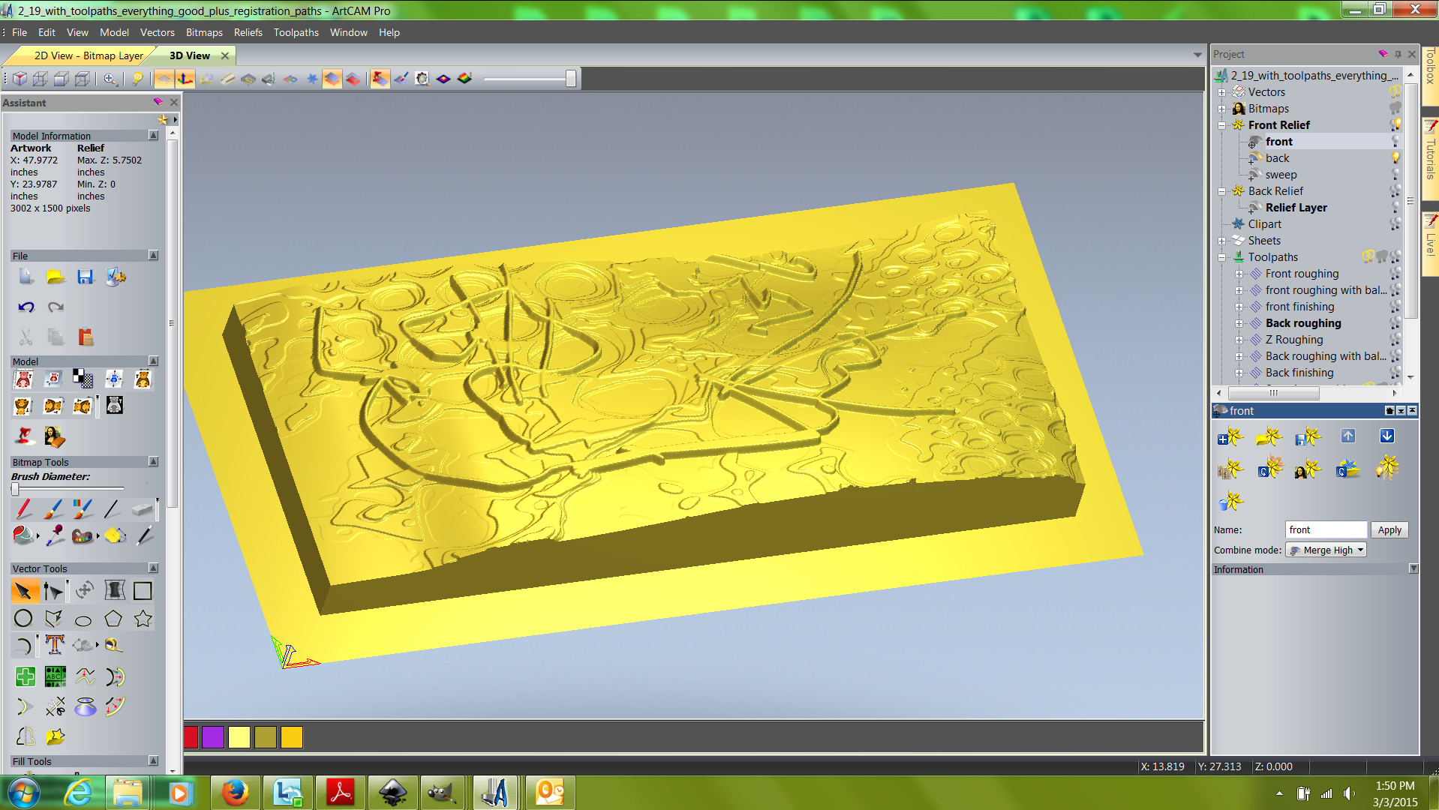Toggle visibility bulb for Bitmaps
This screenshot has width=1439, height=810.
[1395, 109]
